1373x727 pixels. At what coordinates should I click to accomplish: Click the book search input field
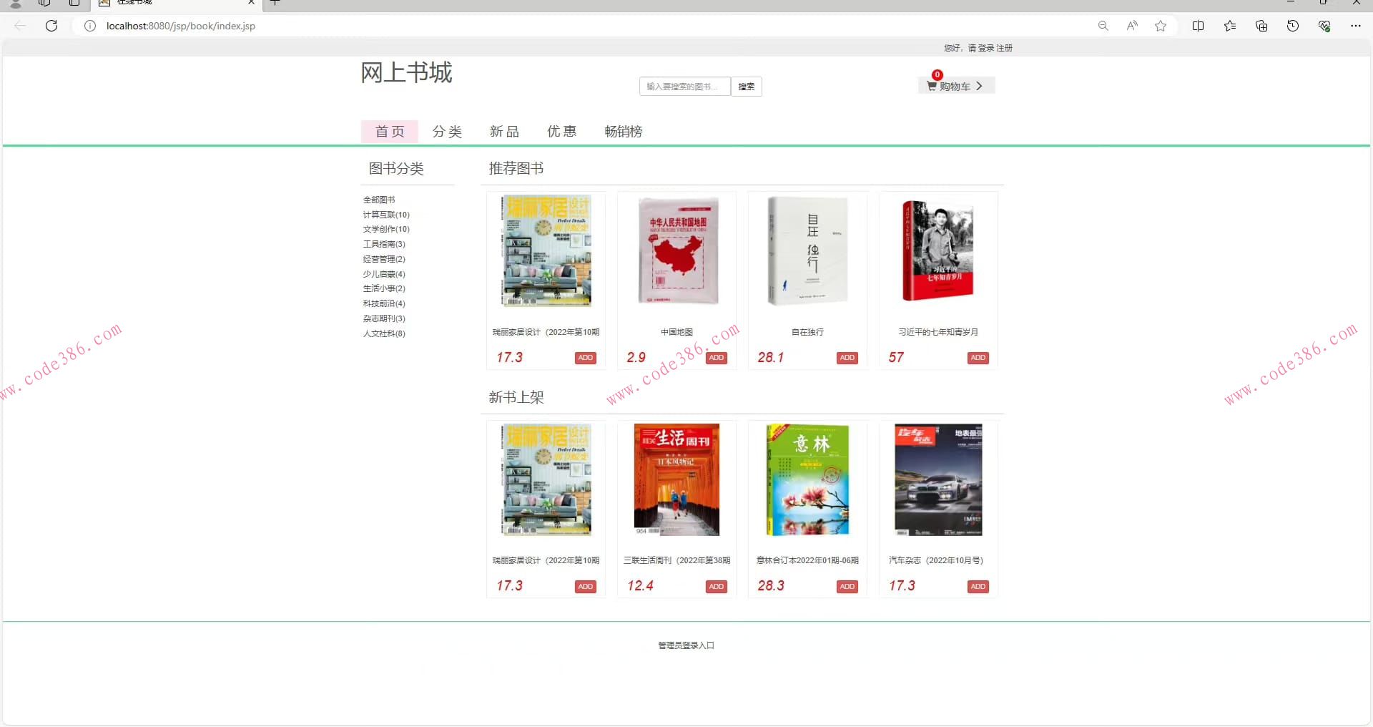tap(683, 86)
